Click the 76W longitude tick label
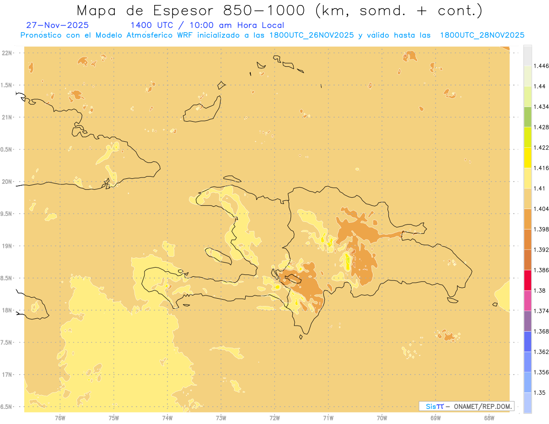Viewport: 549px width, 424px height. click(60, 418)
